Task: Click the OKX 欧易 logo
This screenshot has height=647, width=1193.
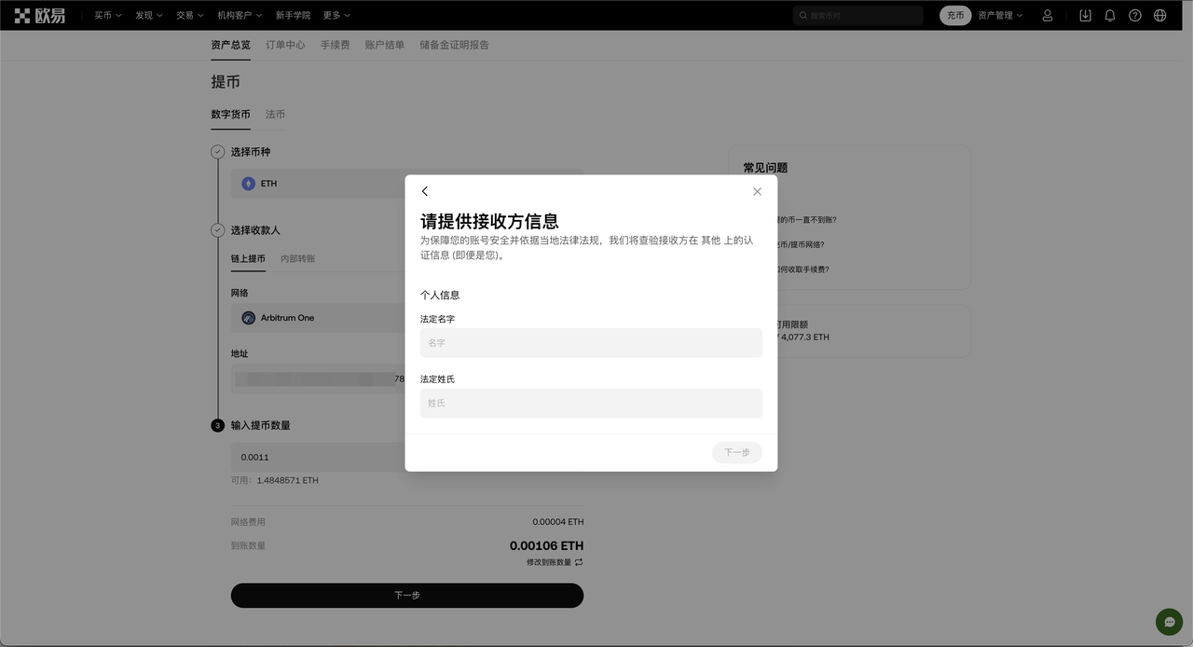Action: 39,15
